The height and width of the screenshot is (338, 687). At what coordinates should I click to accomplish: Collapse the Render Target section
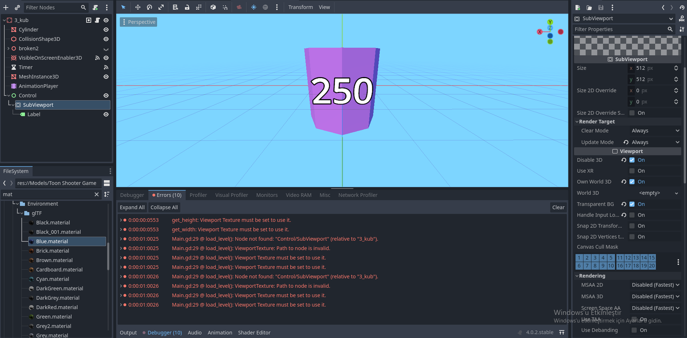pos(628,122)
